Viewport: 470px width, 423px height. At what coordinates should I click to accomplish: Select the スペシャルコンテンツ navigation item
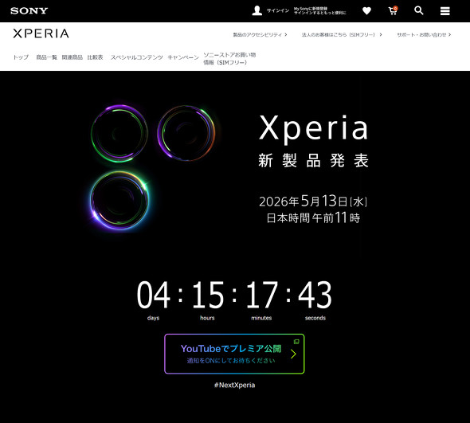coord(137,57)
